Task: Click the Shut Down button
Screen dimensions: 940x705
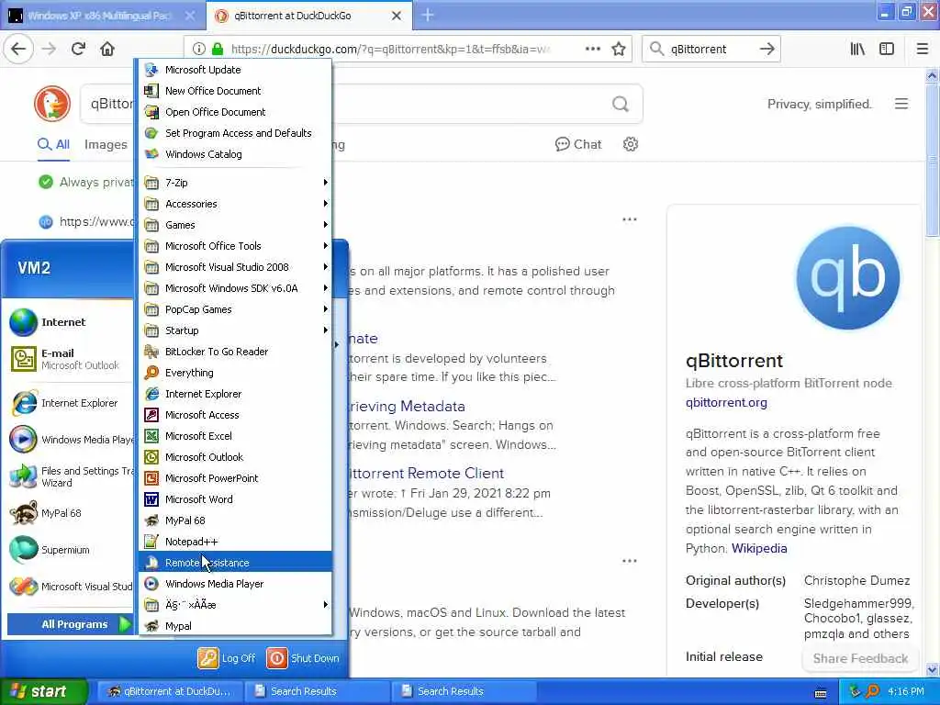Action: (x=303, y=658)
